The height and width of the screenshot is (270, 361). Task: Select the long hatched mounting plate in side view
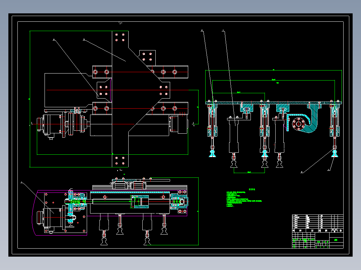[x=274, y=103]
